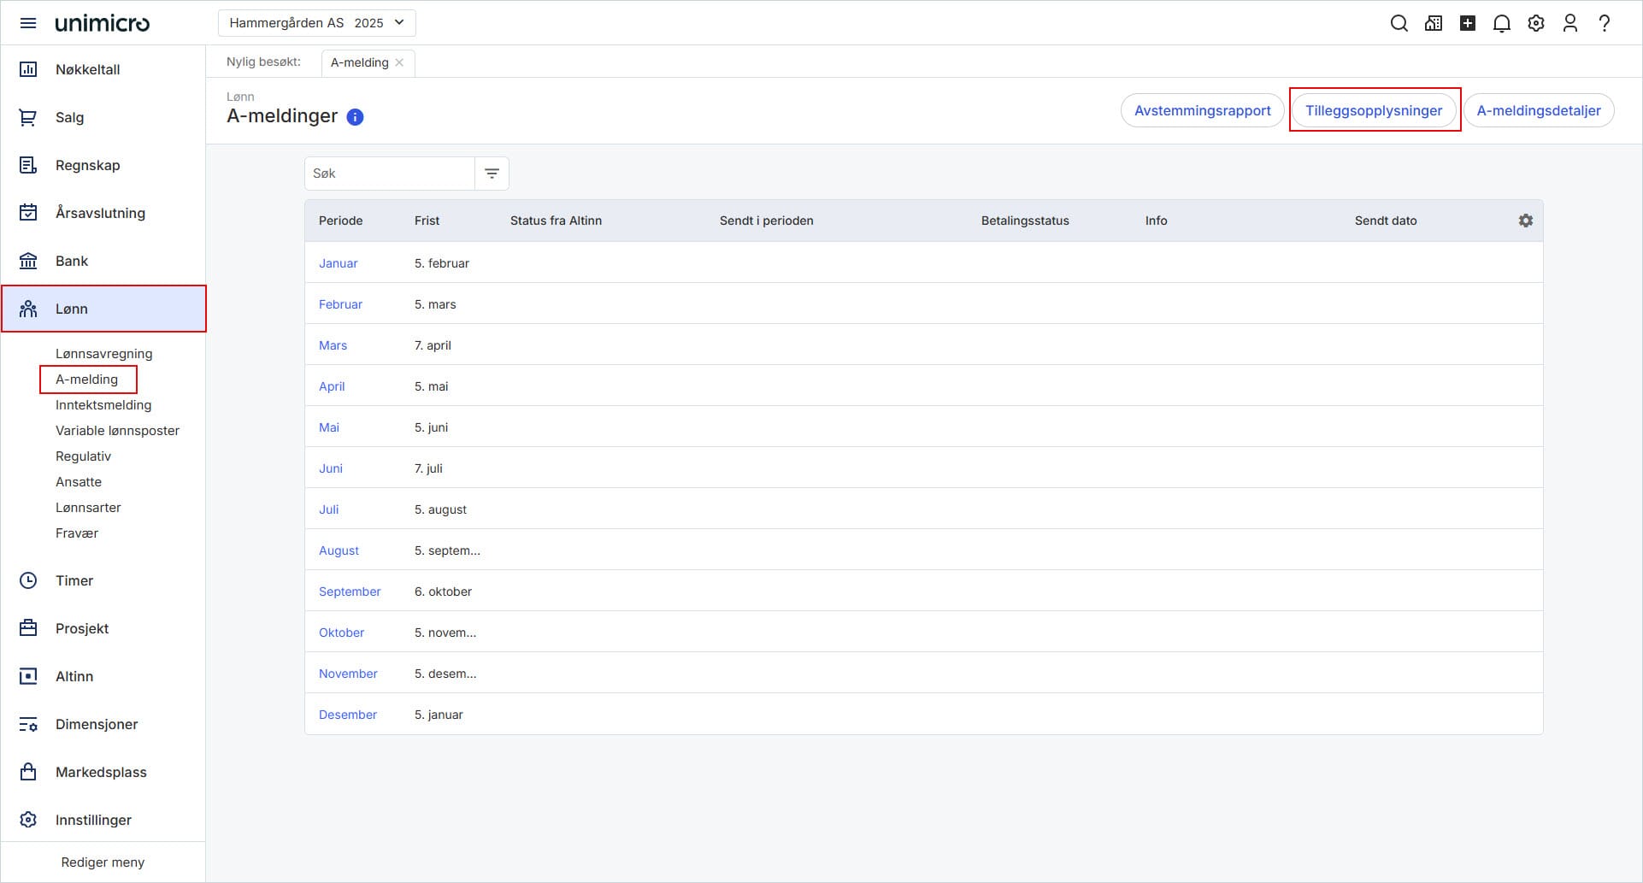The width and height of the screenshot is (1643, 883).
Task: Expand the Regnskap sidebar section
Action: (87, 165)
